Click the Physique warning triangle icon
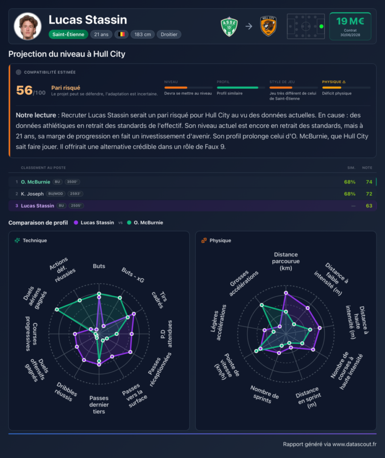Screen dimensions: 385x458 point(344,82)
